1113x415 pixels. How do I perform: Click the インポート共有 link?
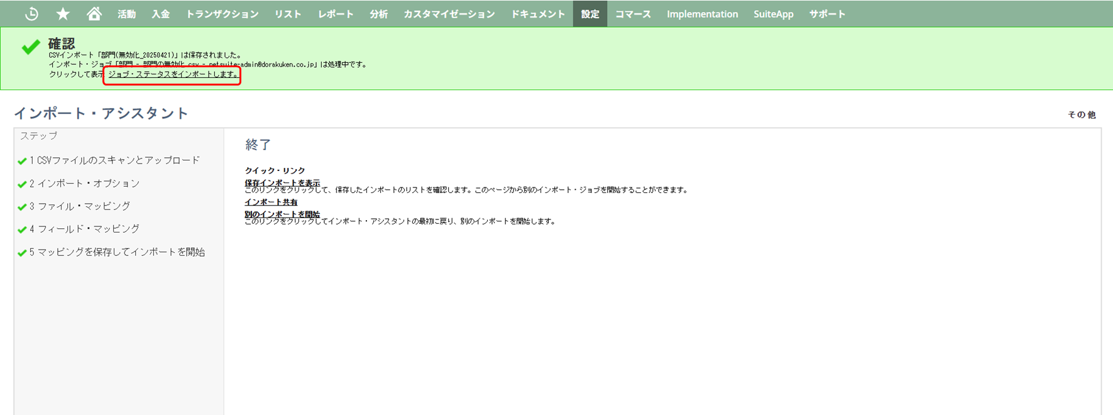[x=271, y=202]
